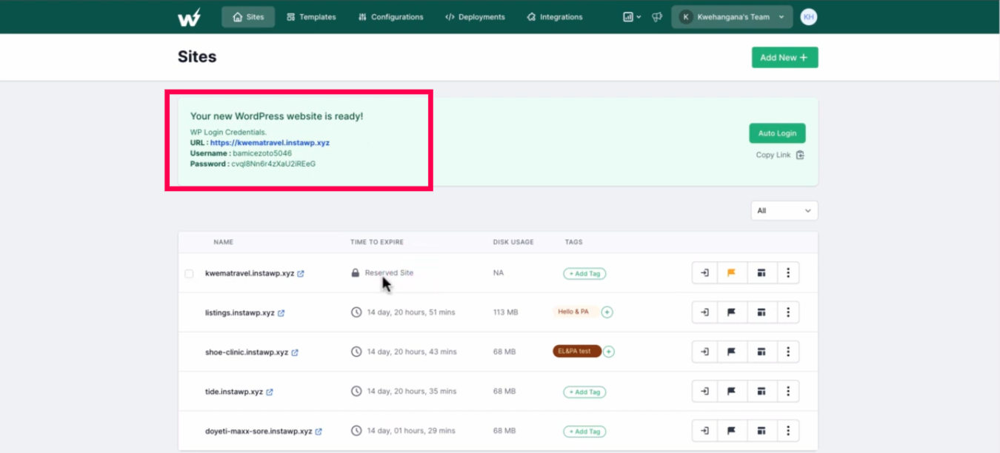Screen dimensions: 1000x453
Task: Click login arrow icon for kwematravel row
Action: (704, 273)
